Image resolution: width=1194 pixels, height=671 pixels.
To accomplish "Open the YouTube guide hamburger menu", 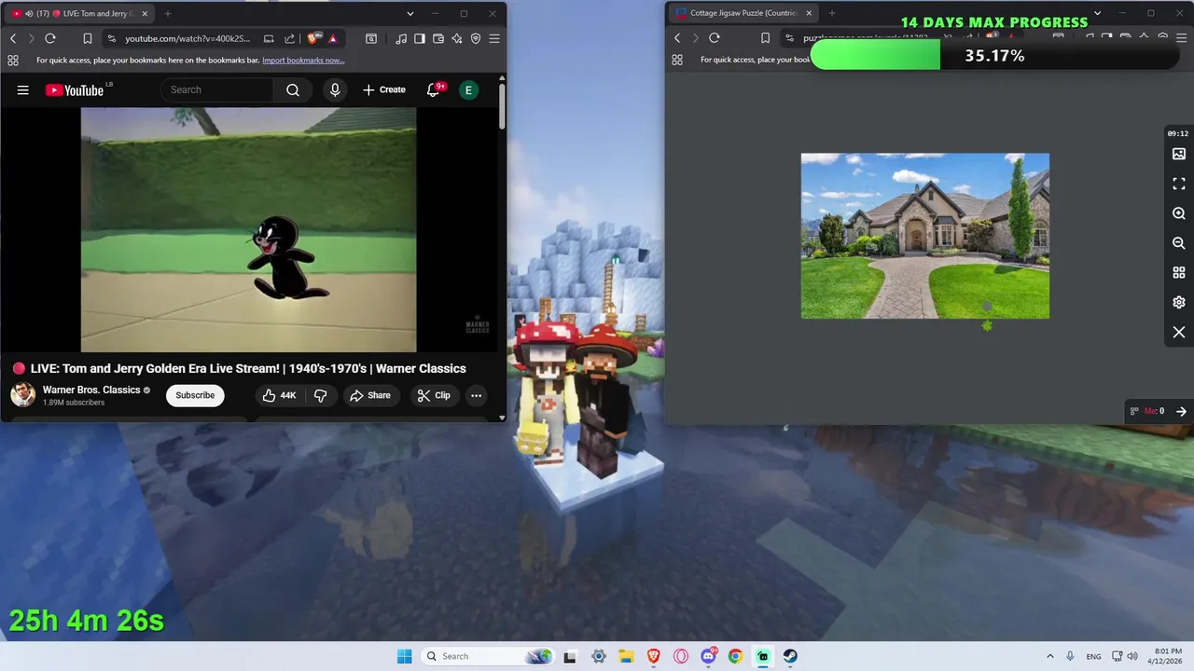I will tap(23, 90).
